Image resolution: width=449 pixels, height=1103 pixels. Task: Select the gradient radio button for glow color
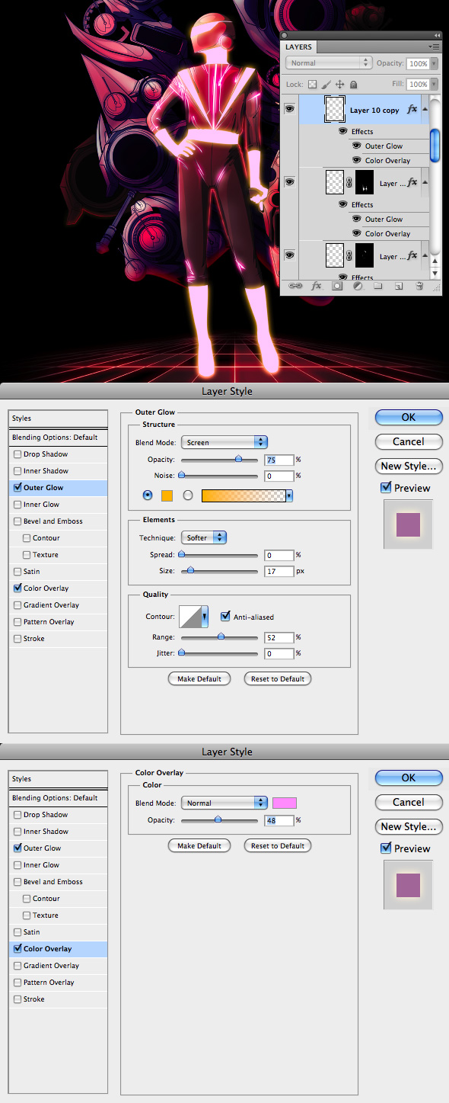(188, 495)
